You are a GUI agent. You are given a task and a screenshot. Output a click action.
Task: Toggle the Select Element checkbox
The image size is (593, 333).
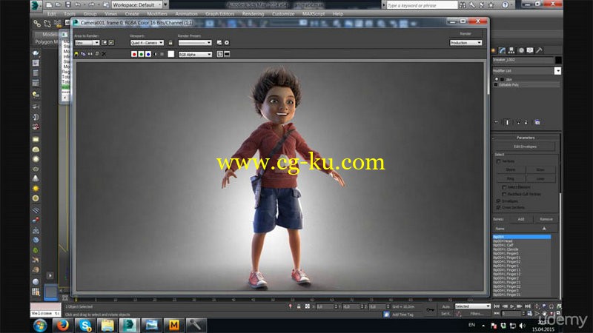504,187
